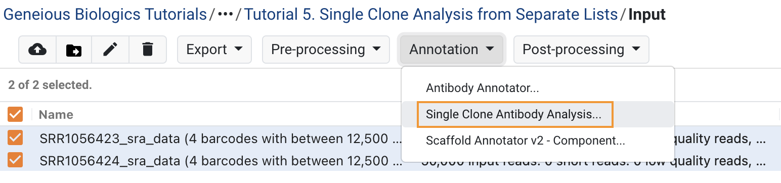
Task: Select the SRR1056424_sra_data document name
Action: point(221,161)
